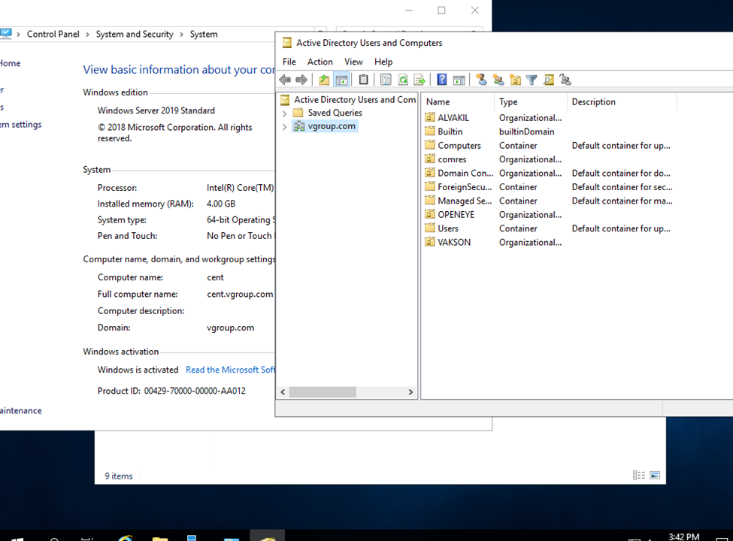Viewport: 733px width, 541px height.
Task: Click the Read the Microsoft Software link
Action: (x=230, y=370)
